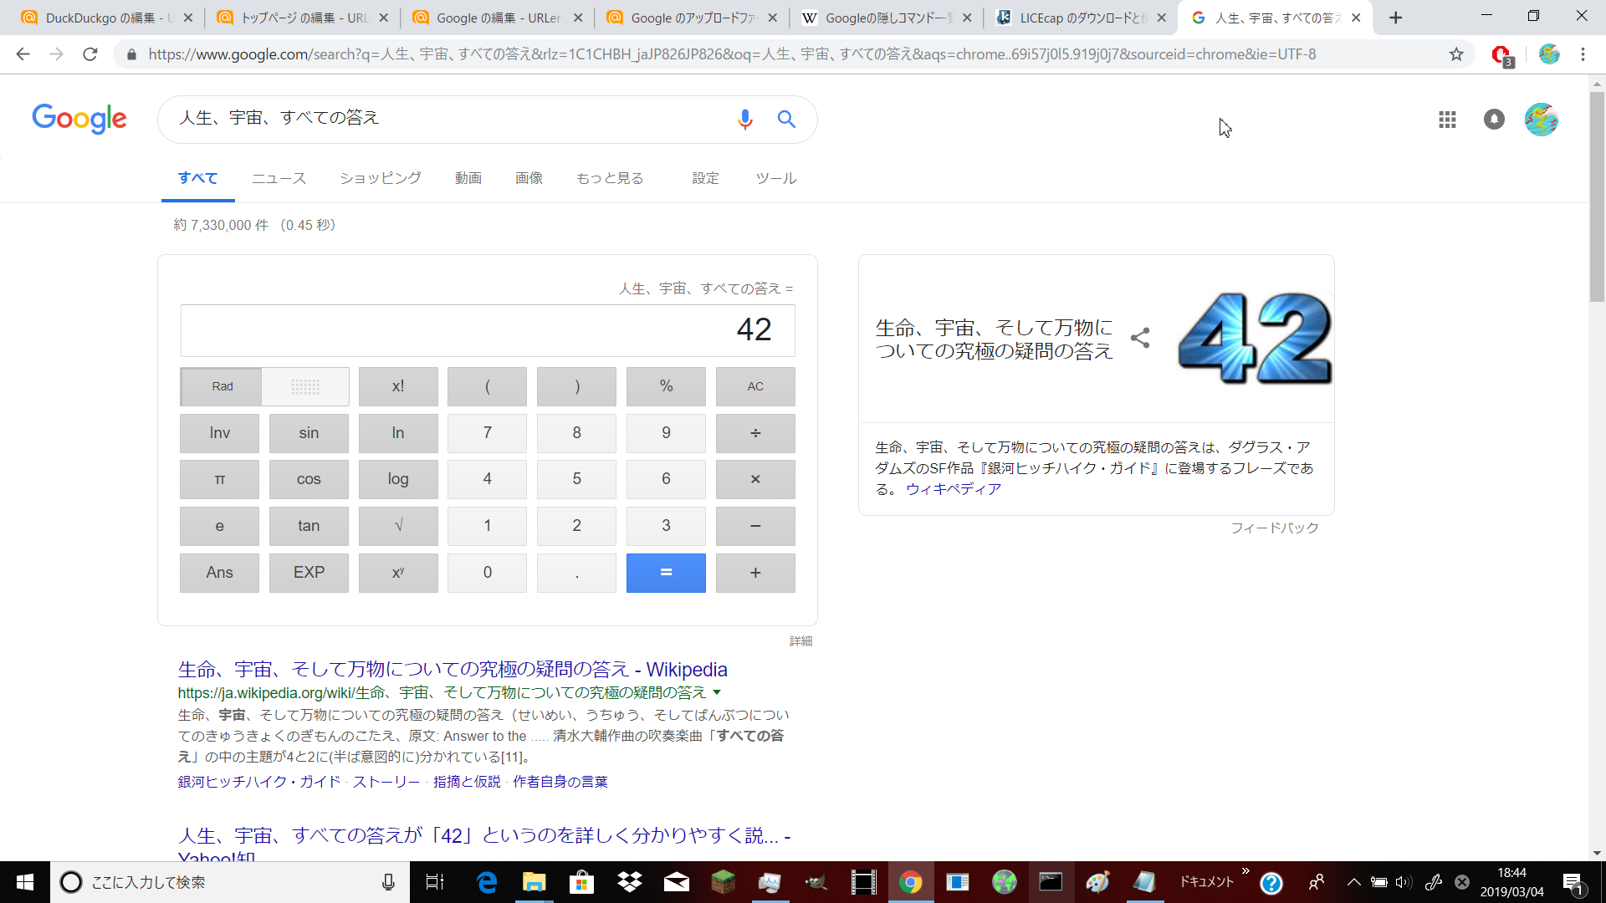Select the ニュース tab
This screenshot has height=903, width=1606.
pyautogui.click(x=279, y=178)
